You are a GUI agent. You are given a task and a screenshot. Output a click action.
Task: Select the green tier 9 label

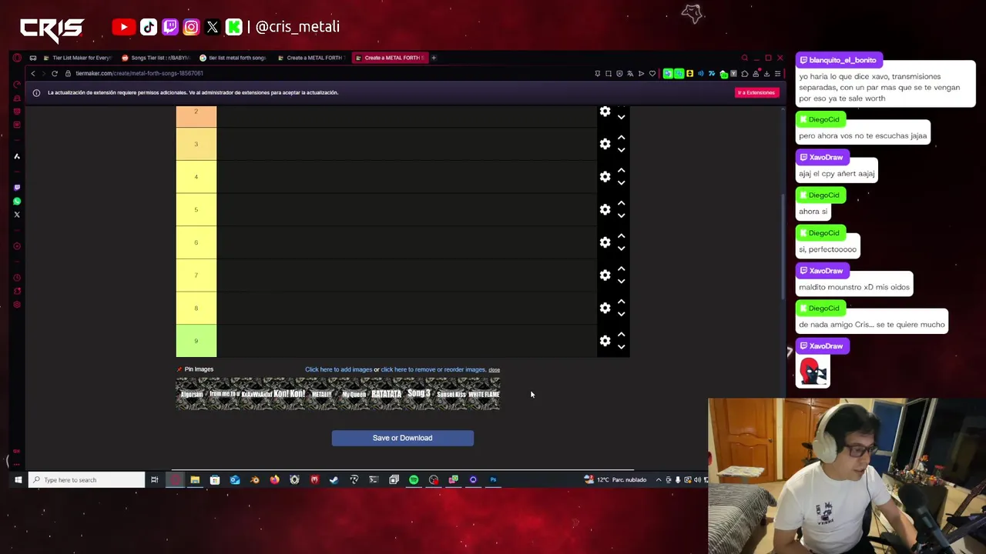click(x=196, y=341)
